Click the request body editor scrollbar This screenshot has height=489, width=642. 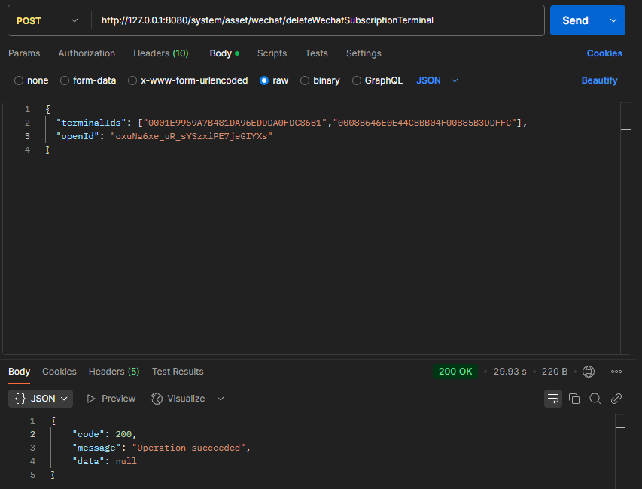point(625,226)
